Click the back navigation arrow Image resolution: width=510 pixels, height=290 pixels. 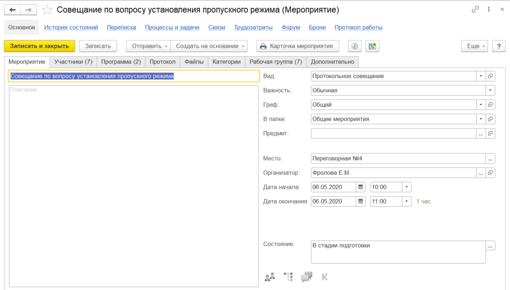[12, 9]
